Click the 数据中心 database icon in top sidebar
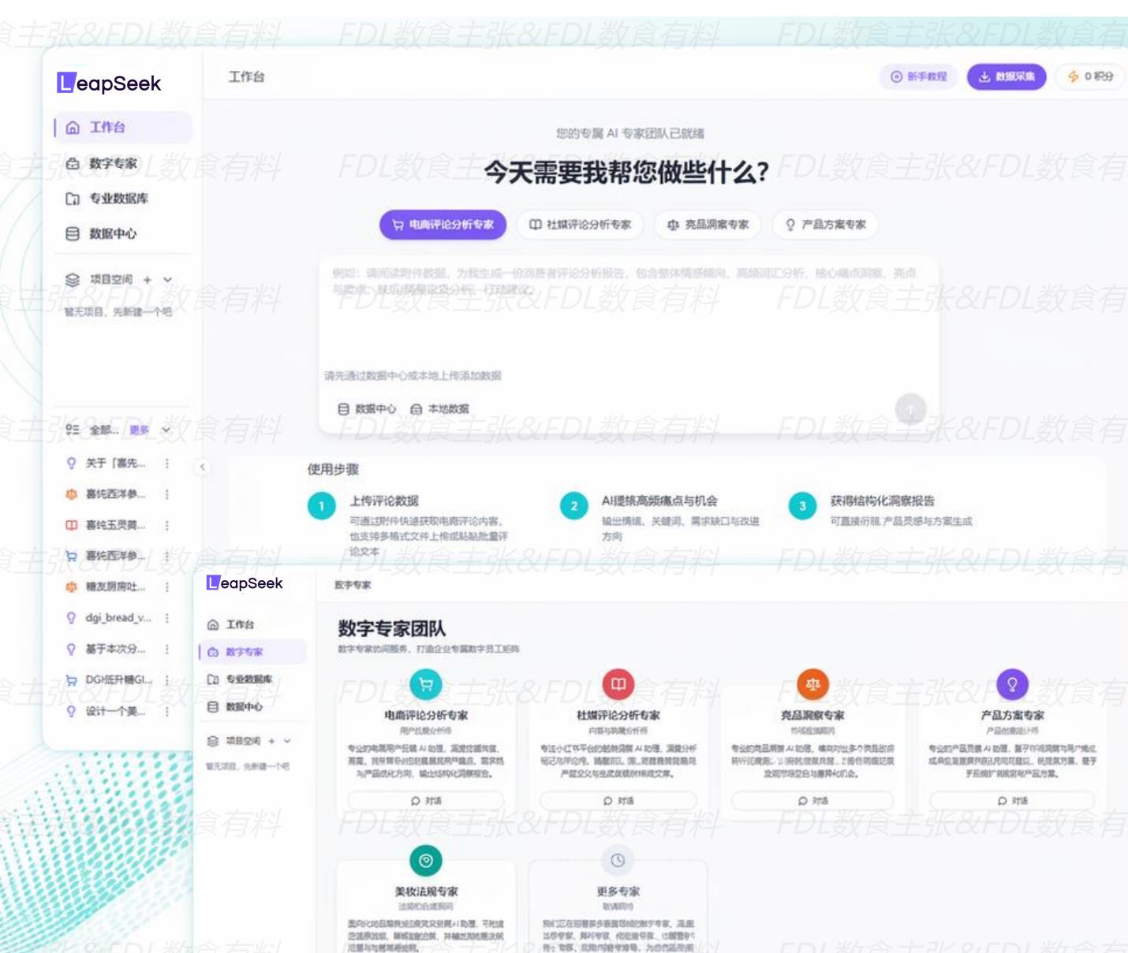The width and height of the screenshot is (1128, 953). click(73, 233)
